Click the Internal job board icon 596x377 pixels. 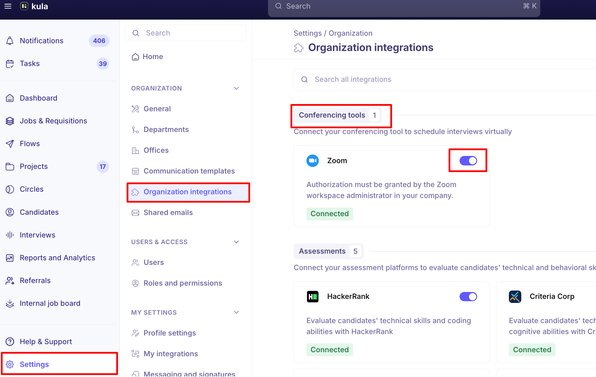pyautogui.click(x=10, y=303)
